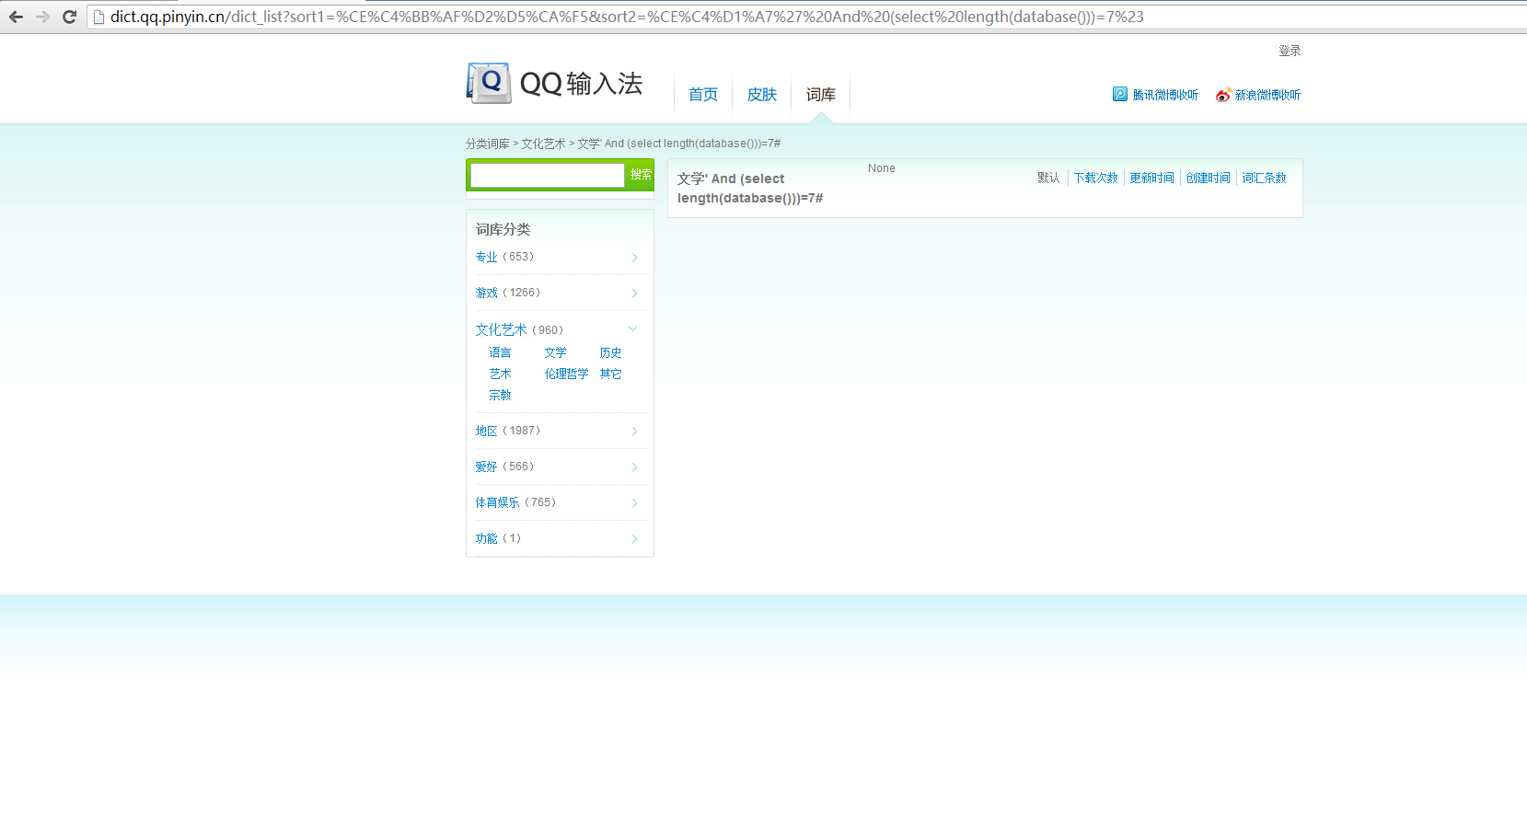Open the 功能 category link
The image size is (1527, 818).
click(486, 538)
